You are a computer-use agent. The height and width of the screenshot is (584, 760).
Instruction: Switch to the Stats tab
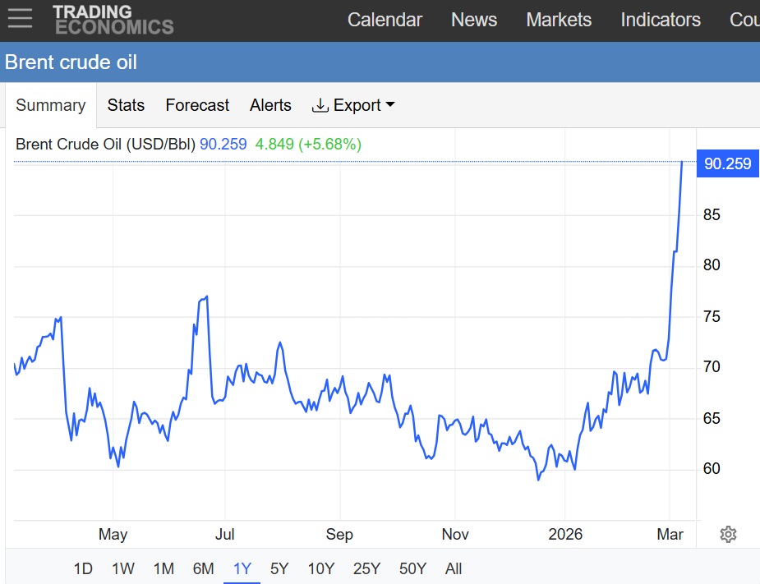pos(126,105)
